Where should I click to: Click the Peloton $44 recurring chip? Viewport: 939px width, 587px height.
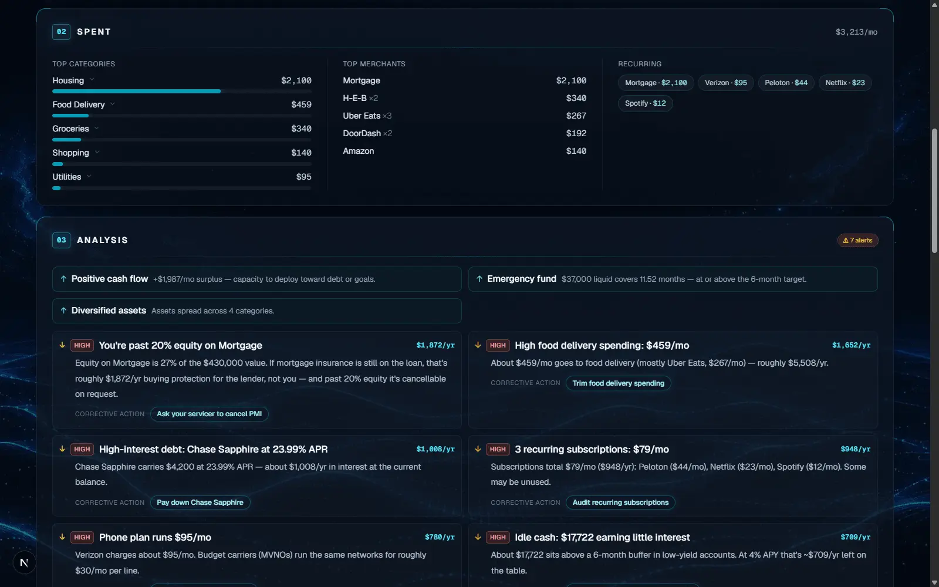point(786,83)
